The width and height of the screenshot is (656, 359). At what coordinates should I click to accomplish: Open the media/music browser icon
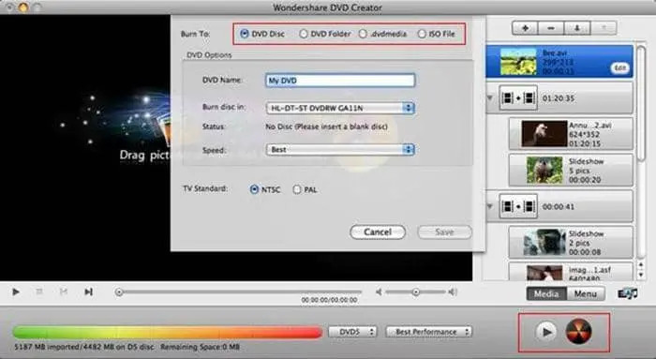627,293
